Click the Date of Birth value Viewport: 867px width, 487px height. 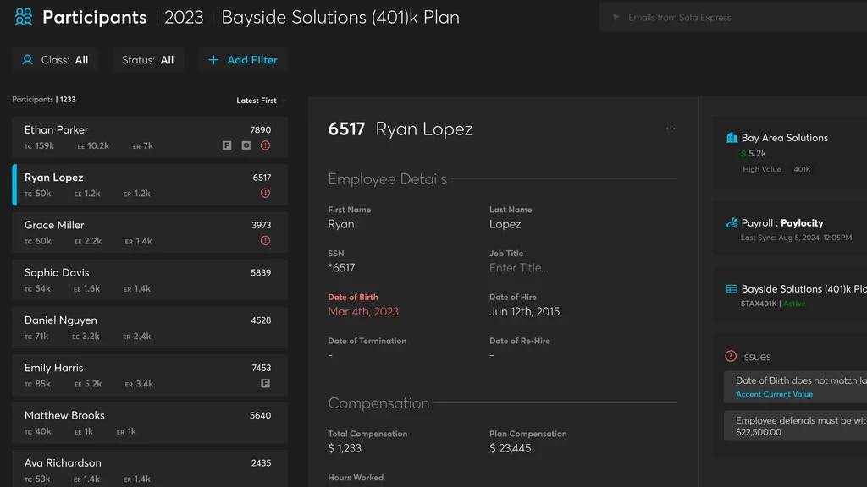click(x=363, y=312)
